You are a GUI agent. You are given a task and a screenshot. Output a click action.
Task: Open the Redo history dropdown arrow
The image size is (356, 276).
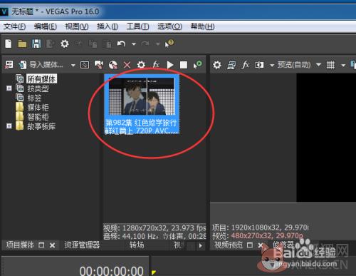pos(157,44)
